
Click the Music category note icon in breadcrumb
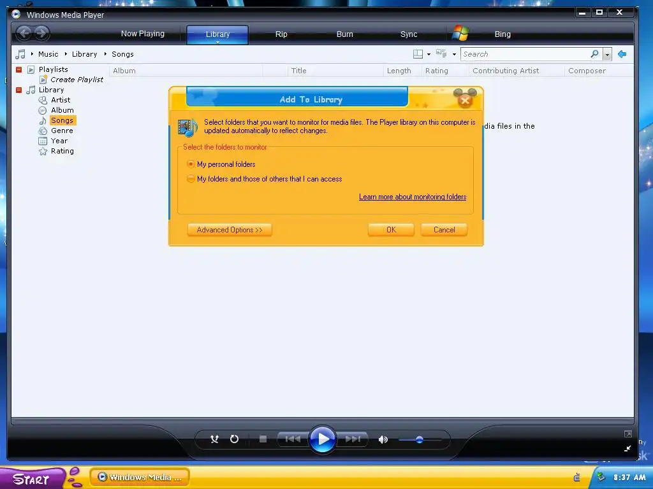pos(20,54)
